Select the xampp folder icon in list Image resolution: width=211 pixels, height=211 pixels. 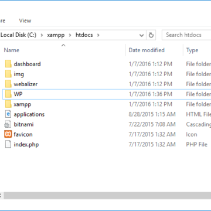point(8,104)
